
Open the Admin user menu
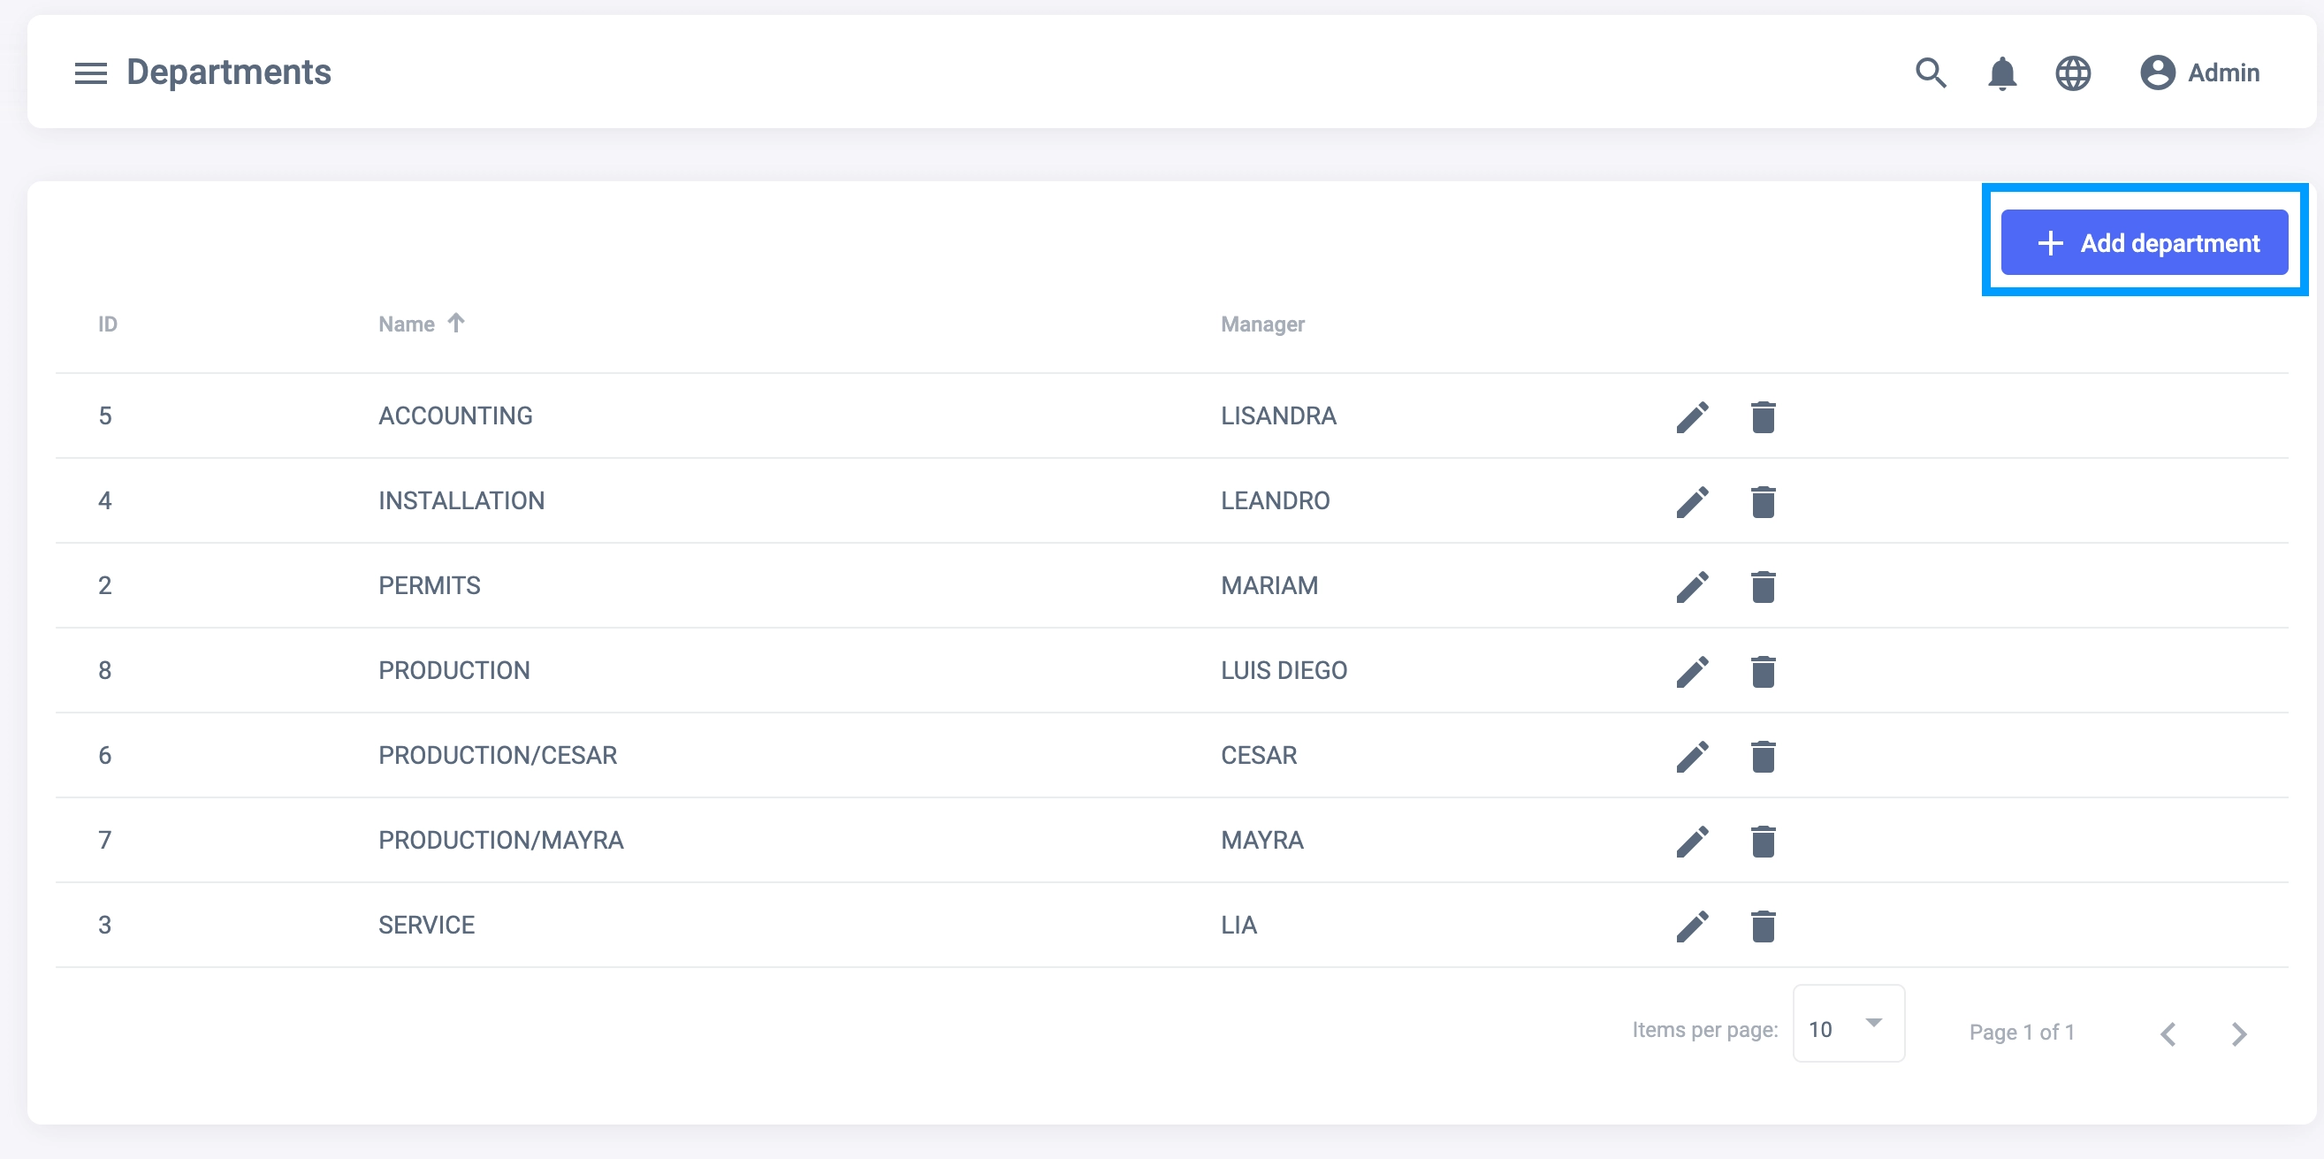click(2199, 73)
